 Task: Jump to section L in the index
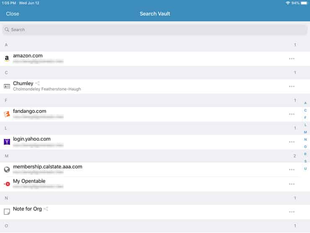point(305,125)
